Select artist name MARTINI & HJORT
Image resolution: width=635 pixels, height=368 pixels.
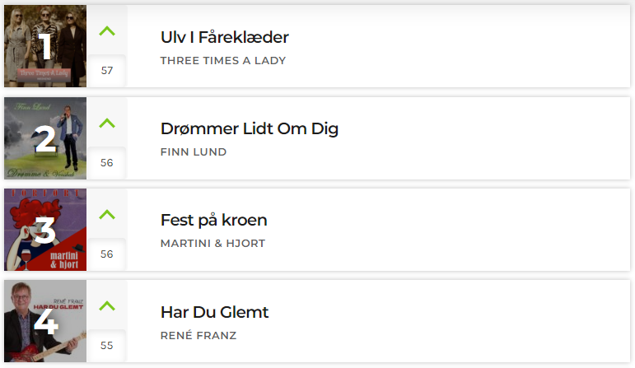click(x=213, y=244)
